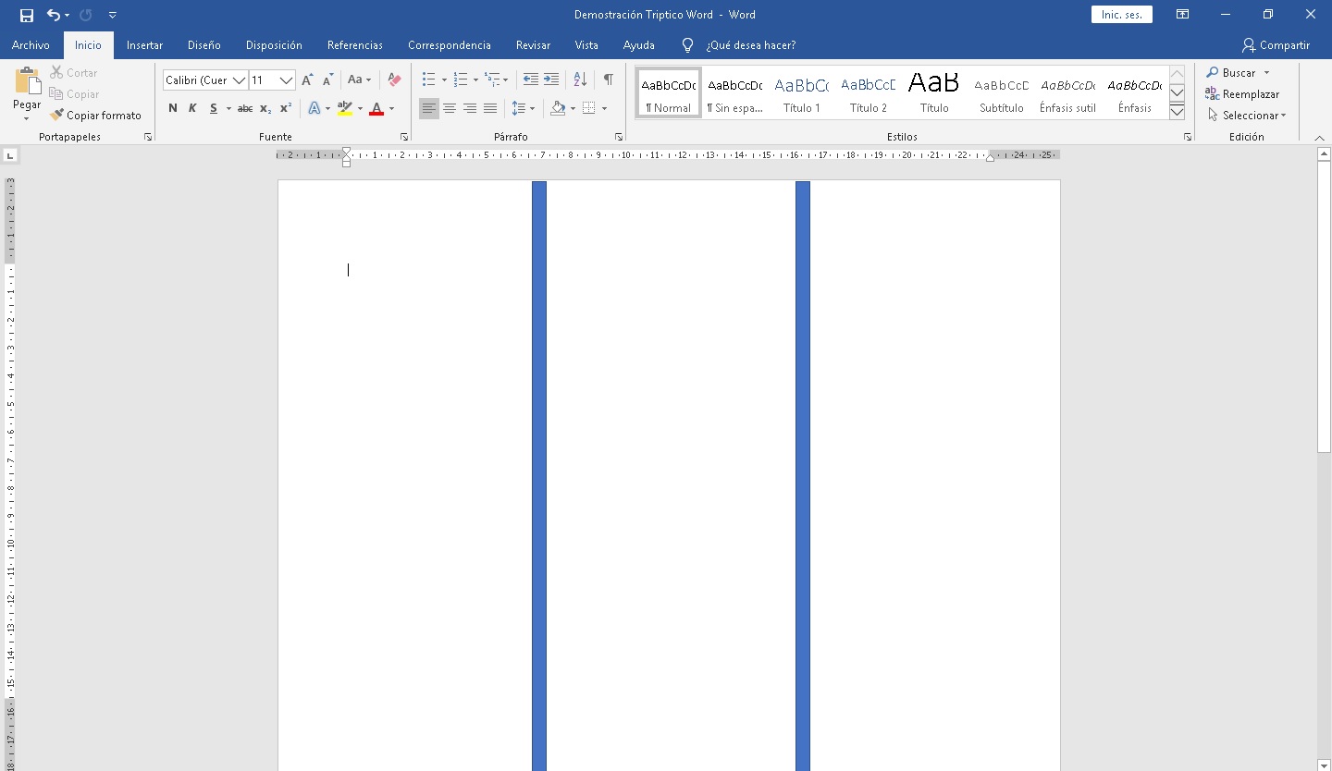Click the numbered list icon
1332x771 pixels.
pos(461,80)
